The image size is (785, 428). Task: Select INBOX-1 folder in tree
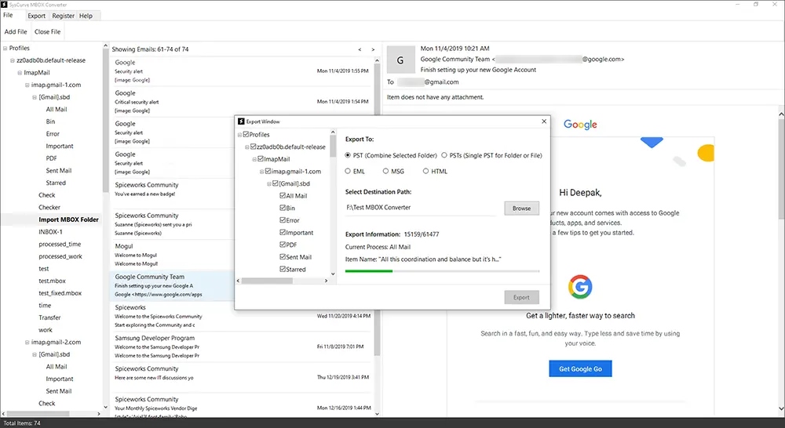tap(50, 232)
